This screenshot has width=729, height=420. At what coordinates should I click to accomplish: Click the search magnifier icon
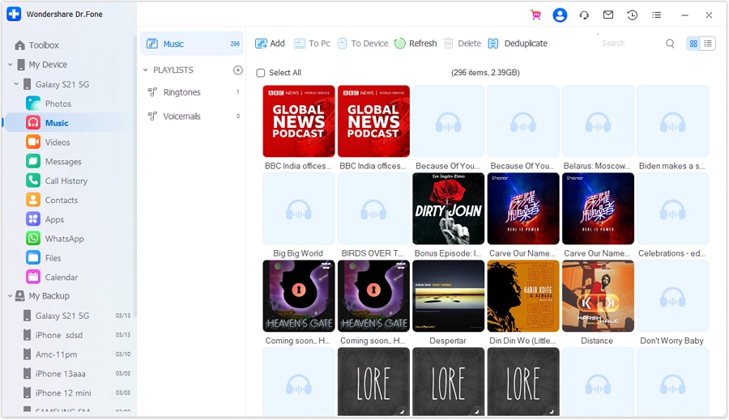point(670,43)
